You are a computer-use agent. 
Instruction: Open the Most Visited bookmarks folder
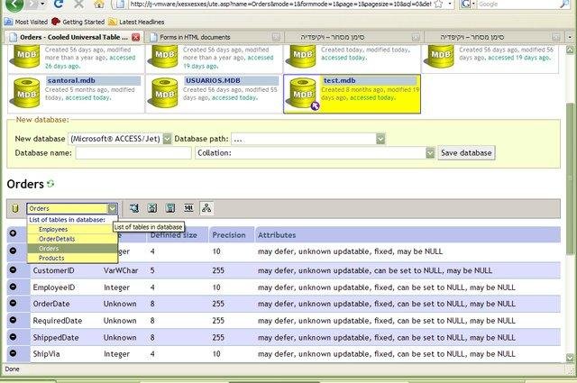click(26, 22)
